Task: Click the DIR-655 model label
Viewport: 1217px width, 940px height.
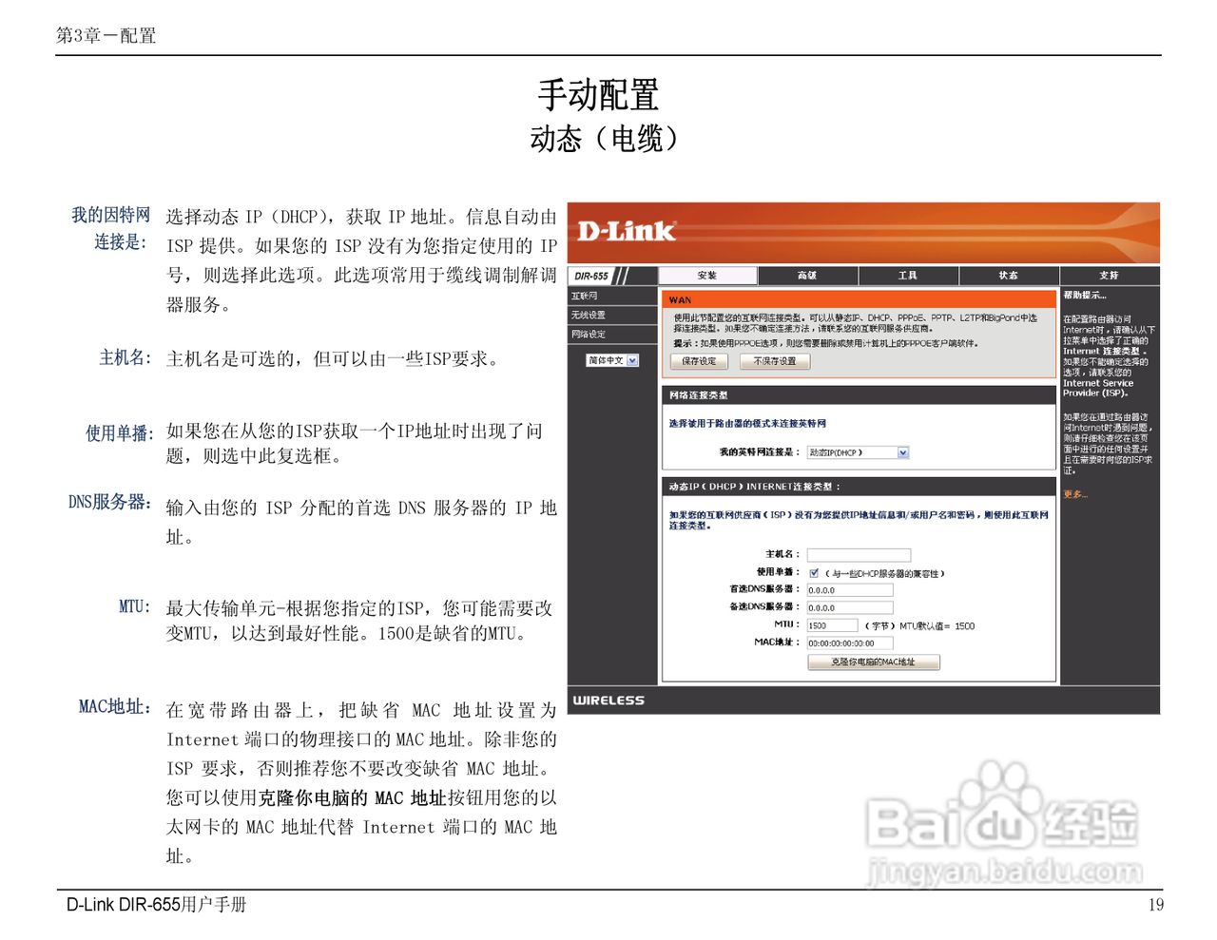Action: click(x=592, y=277)
